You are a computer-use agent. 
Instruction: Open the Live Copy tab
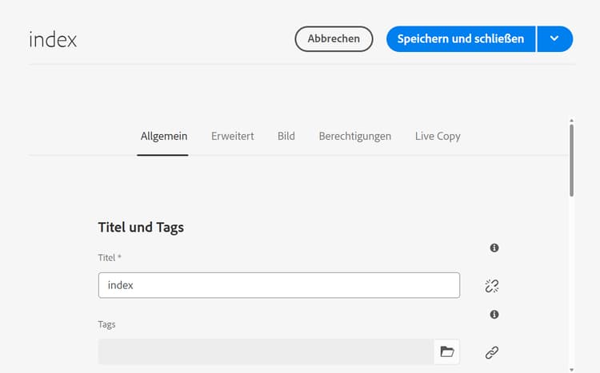click(x=438, y=136)
